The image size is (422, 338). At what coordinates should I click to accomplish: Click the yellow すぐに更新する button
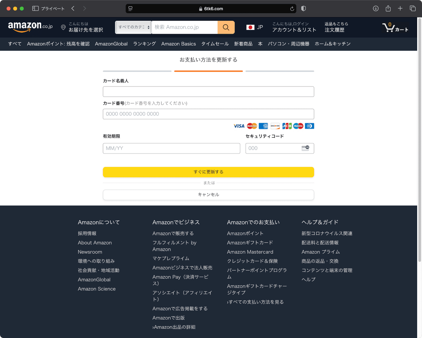point(209,172)
